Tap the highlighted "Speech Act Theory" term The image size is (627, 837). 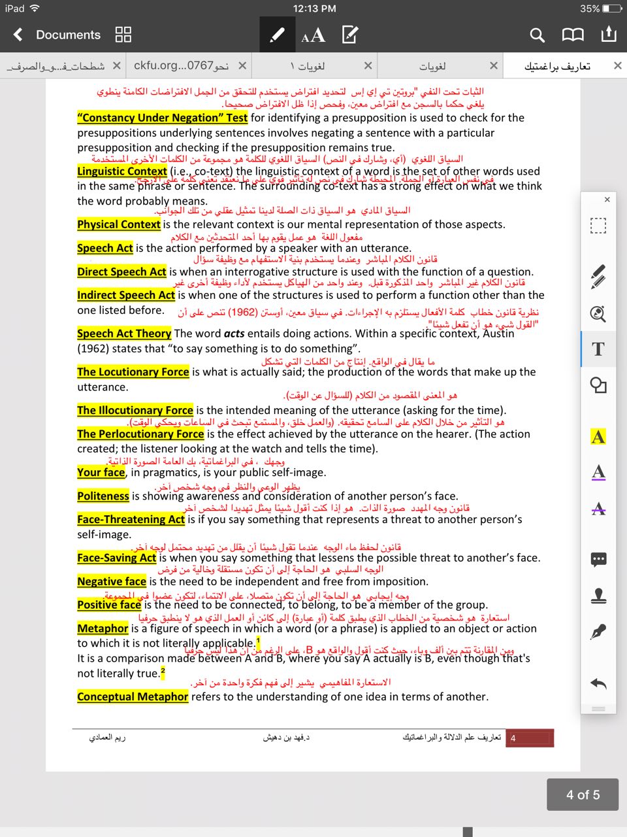pyautogui.click(x=124, y=333)
